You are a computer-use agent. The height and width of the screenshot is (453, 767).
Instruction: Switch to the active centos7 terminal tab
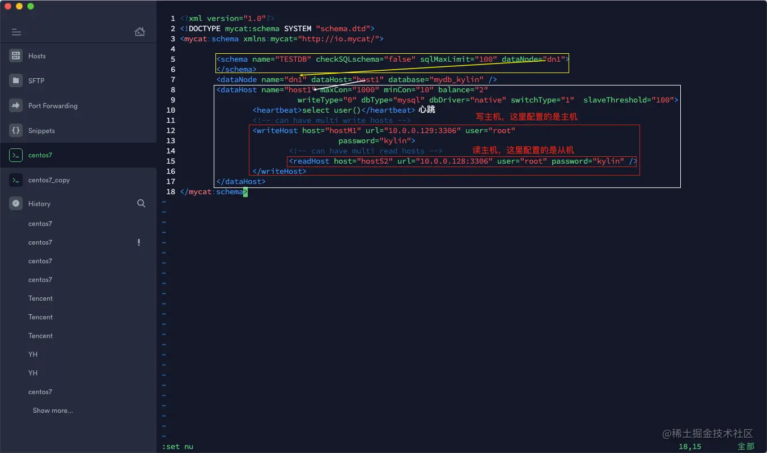(x=78, y=155)
